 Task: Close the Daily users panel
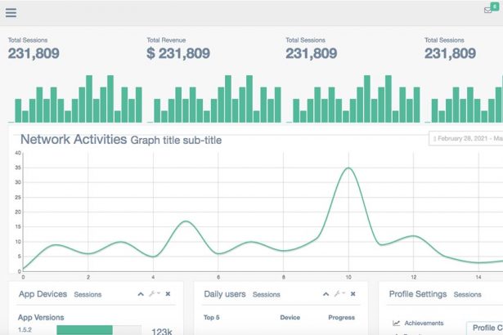[x=353, y=294]
